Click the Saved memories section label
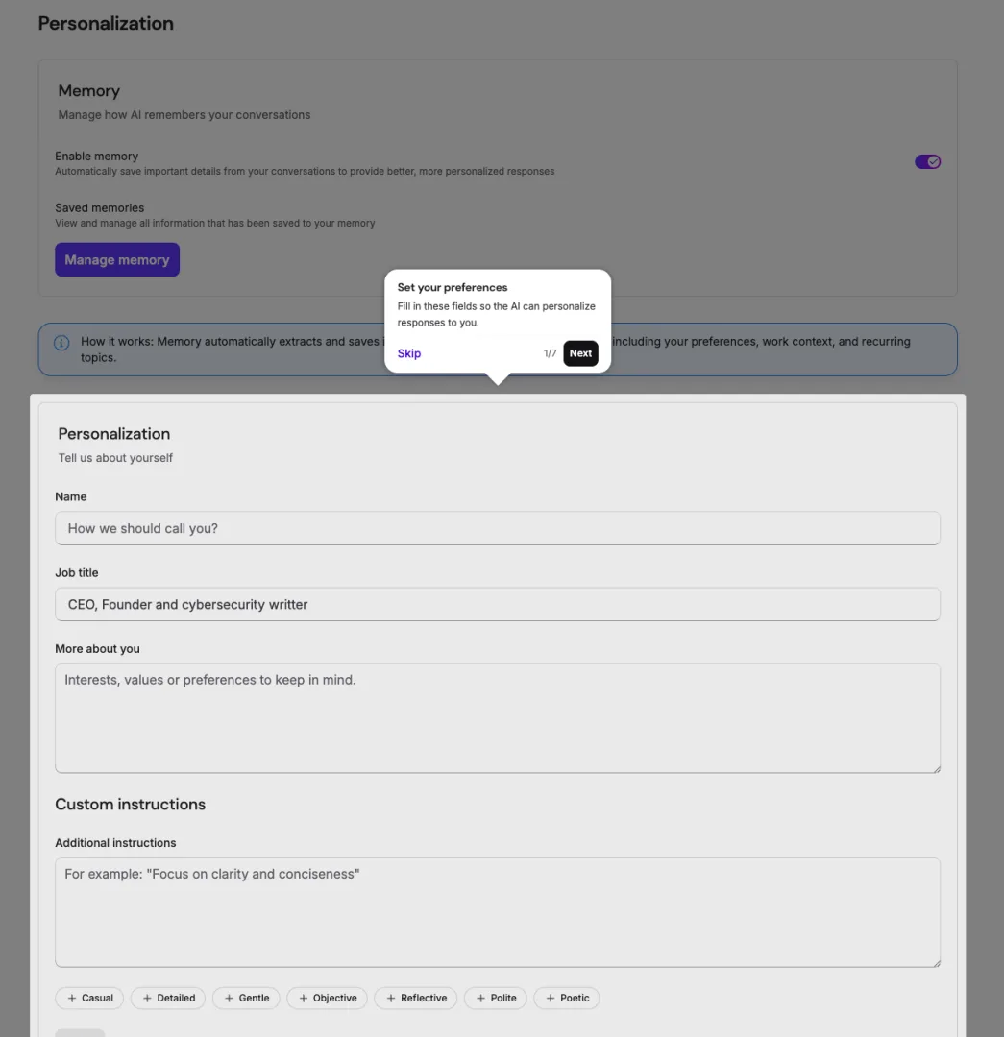The image size is (1004, 1037). coord(99,207)
